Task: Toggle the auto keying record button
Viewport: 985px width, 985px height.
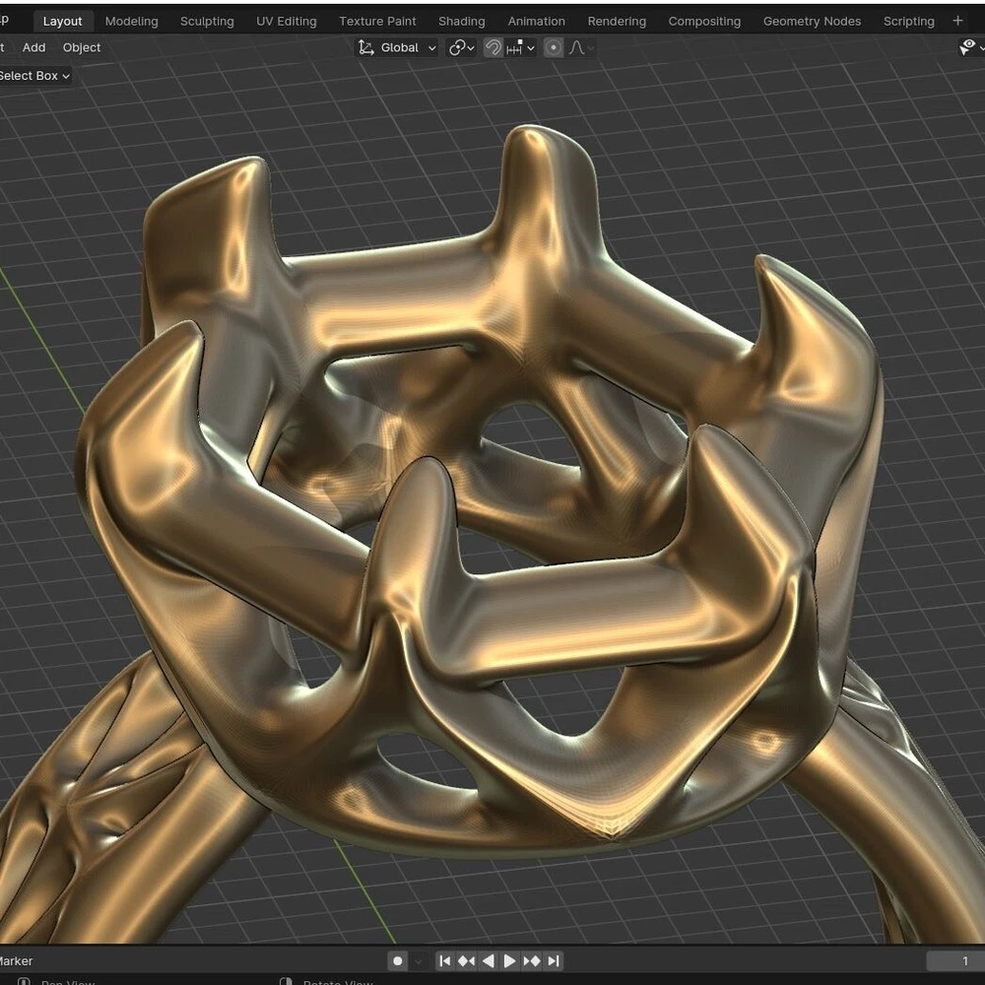Action: pyautogui.click(x=398, y=960)
